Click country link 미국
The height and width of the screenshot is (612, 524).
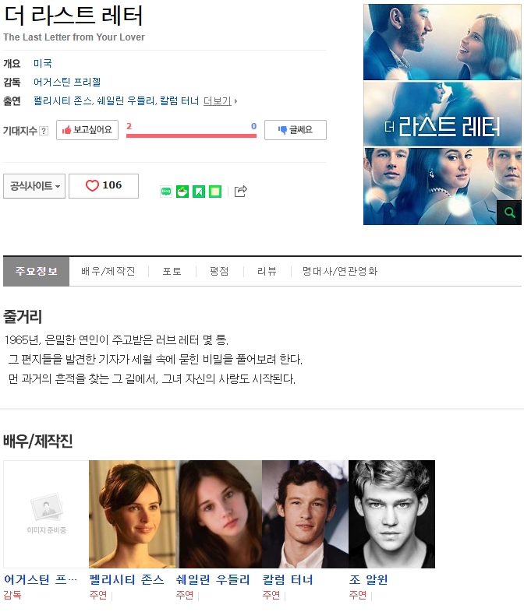coord(43,63)
